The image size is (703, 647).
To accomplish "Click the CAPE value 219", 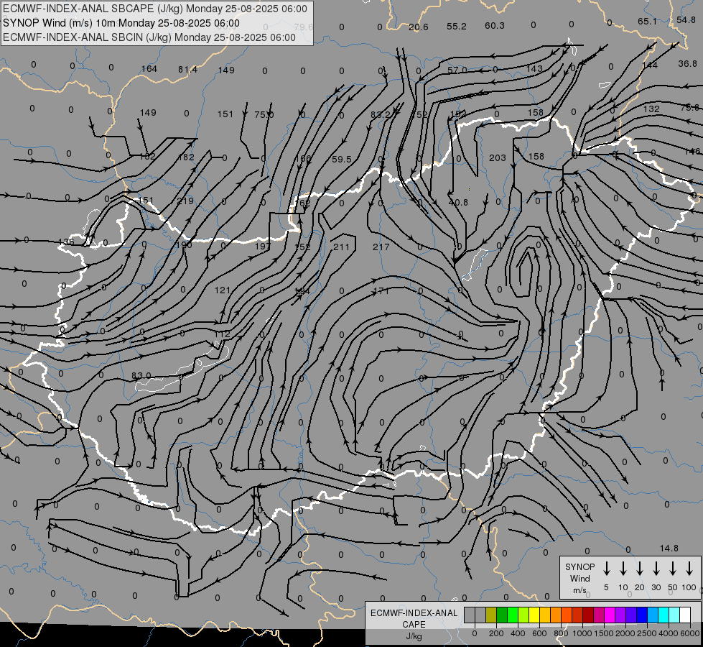I will [185, 201].
